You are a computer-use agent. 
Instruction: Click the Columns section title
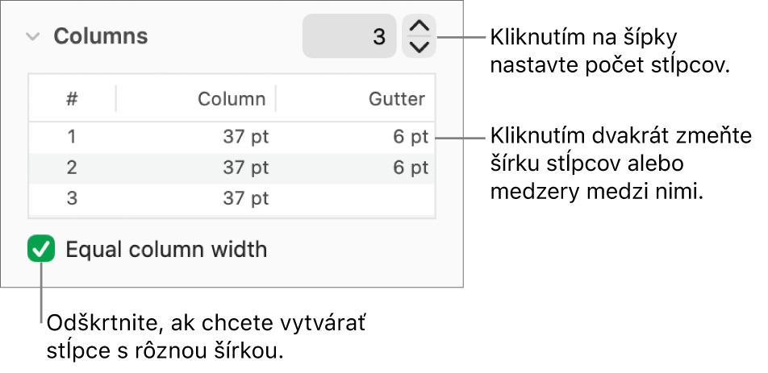pos(101,37)
